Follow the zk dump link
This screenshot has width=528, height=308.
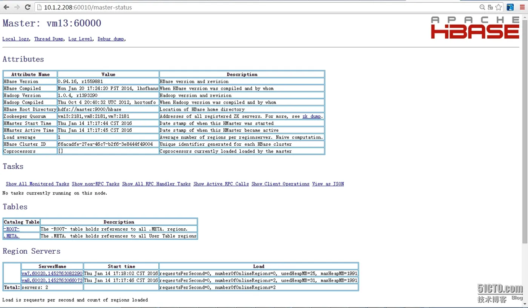tap(312, 116)
